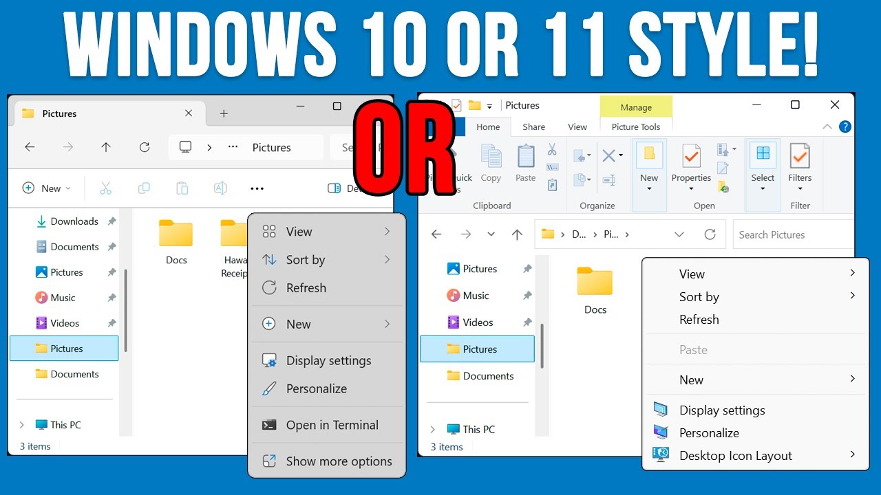The width and height of the screenshot is (881, 495).
Task: Choose Personalize in Windows 11 context menu
Action: click(x=327, y=388)
